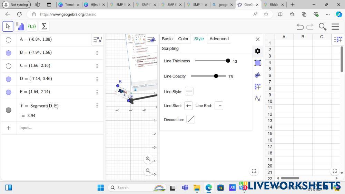Image resolution: width=345 pixels, height=194 pixels.
Task: Click the algebra Input field
Action: click(59, 128)
